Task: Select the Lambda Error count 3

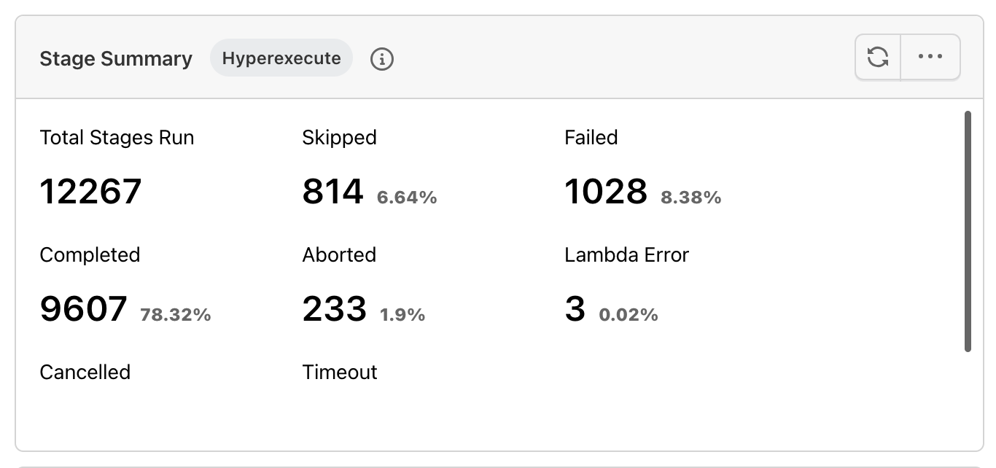Action: coord(575,309)
